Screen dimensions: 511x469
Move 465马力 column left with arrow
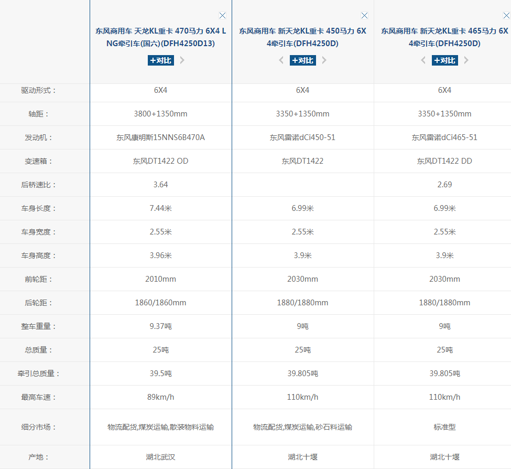423,60
